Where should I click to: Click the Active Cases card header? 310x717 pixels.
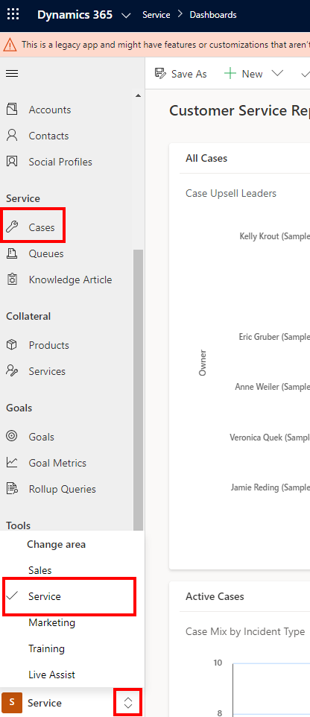pos(215,596)
